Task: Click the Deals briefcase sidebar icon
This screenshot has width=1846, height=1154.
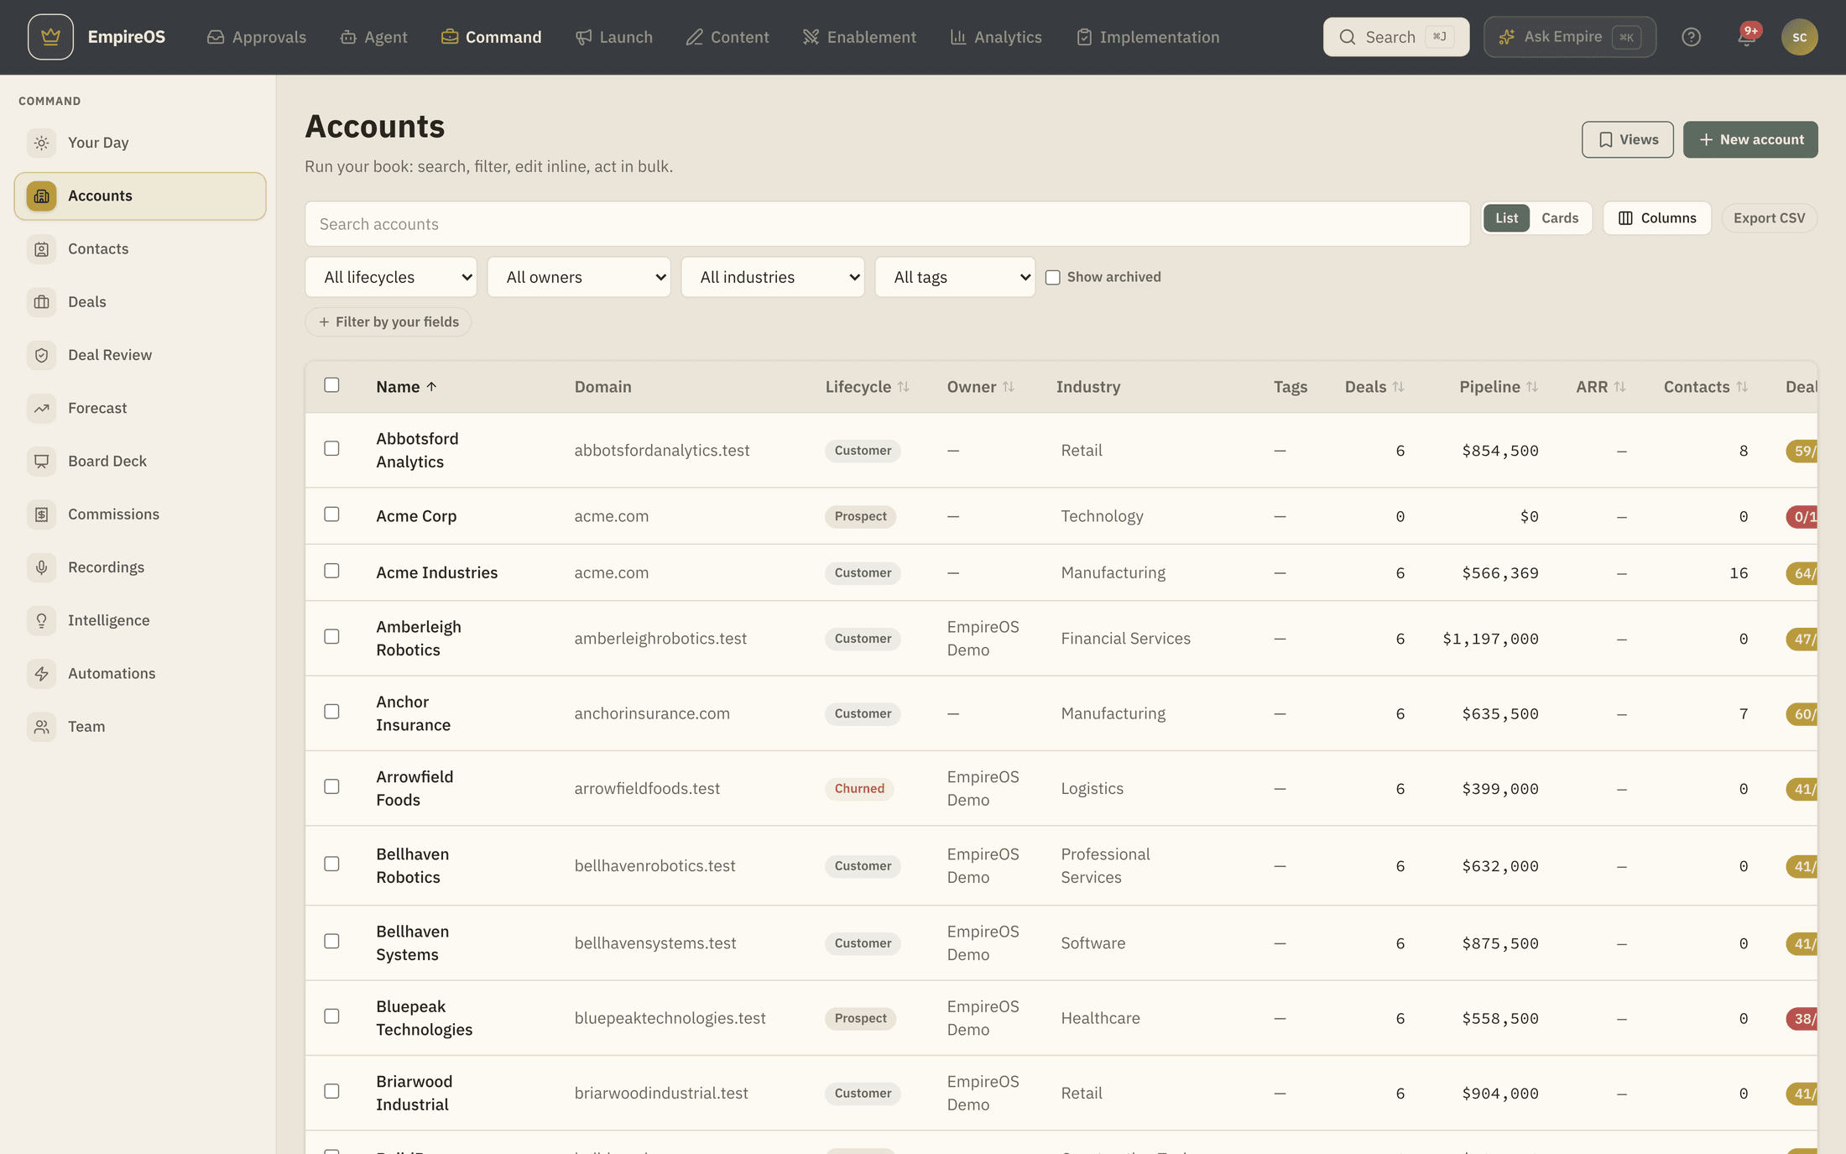Action: coord(41,301)
